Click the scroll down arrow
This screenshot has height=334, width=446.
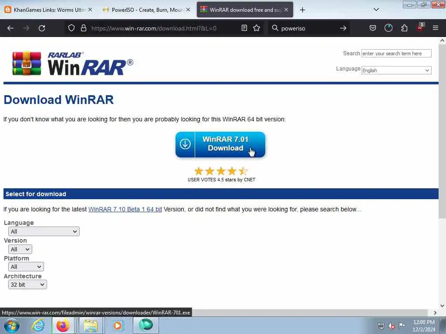coord(442,306)
